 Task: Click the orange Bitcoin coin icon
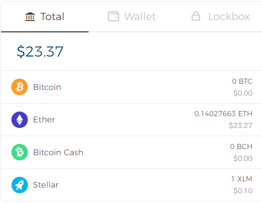[20, 87]
